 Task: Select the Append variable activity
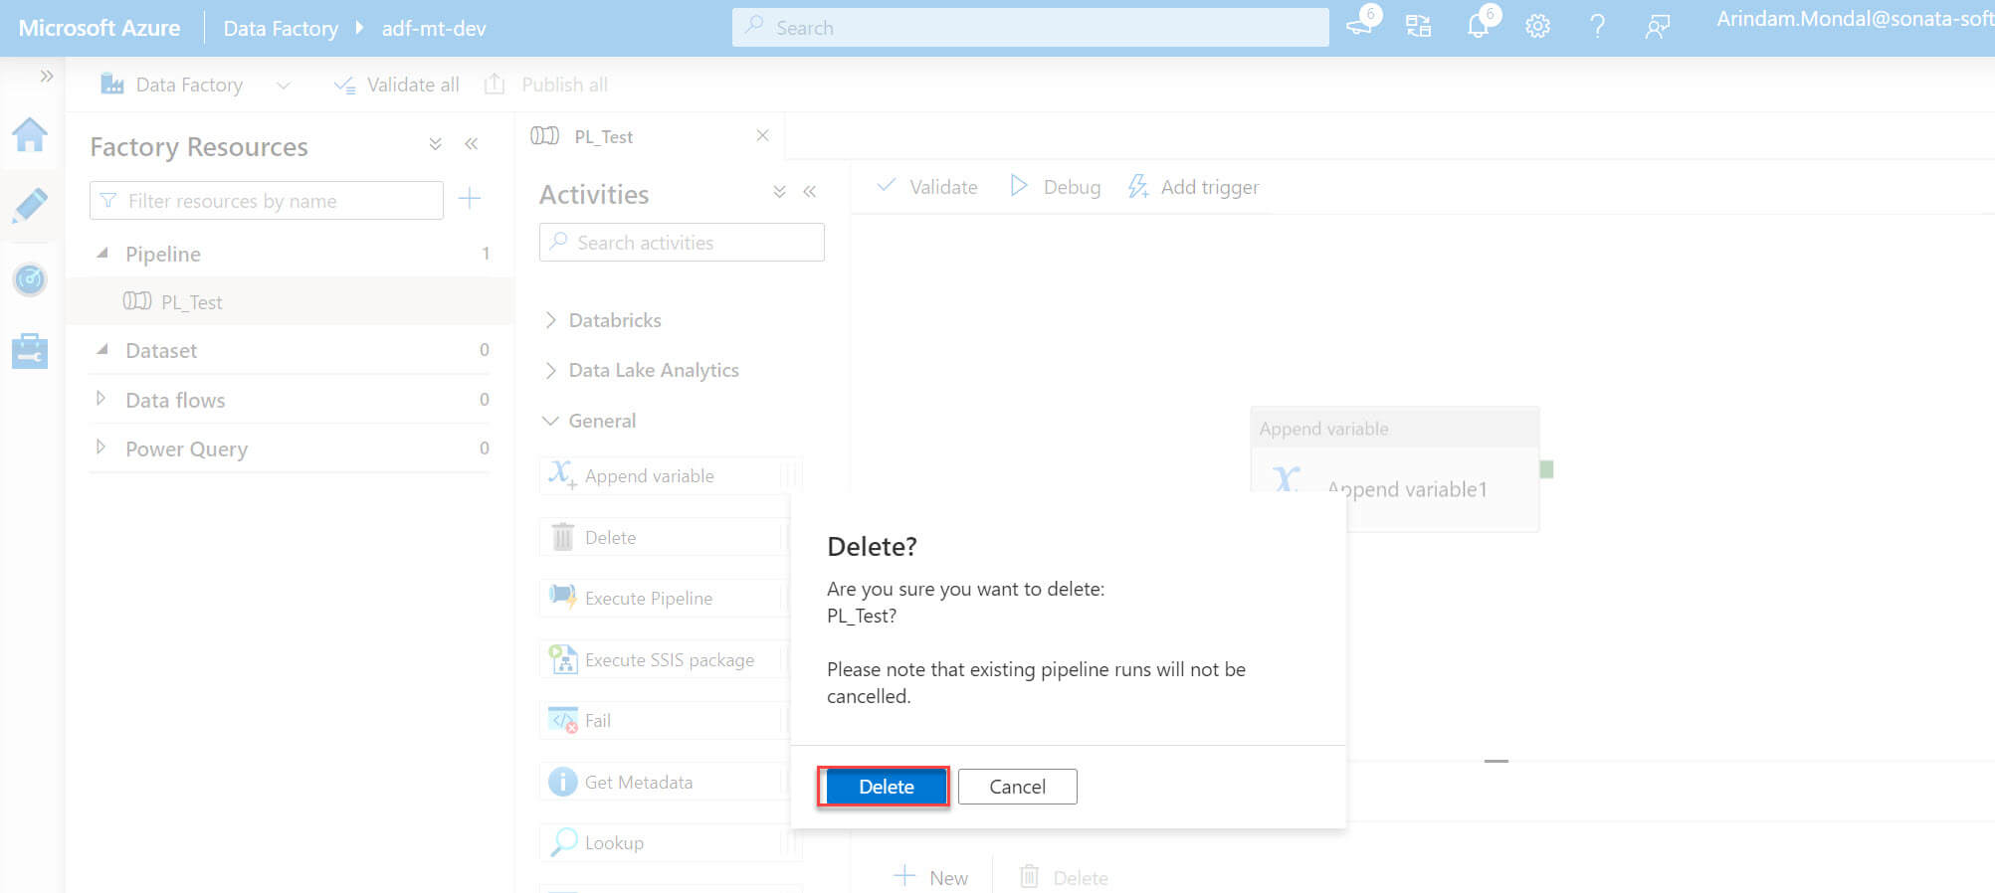(669, 475)
